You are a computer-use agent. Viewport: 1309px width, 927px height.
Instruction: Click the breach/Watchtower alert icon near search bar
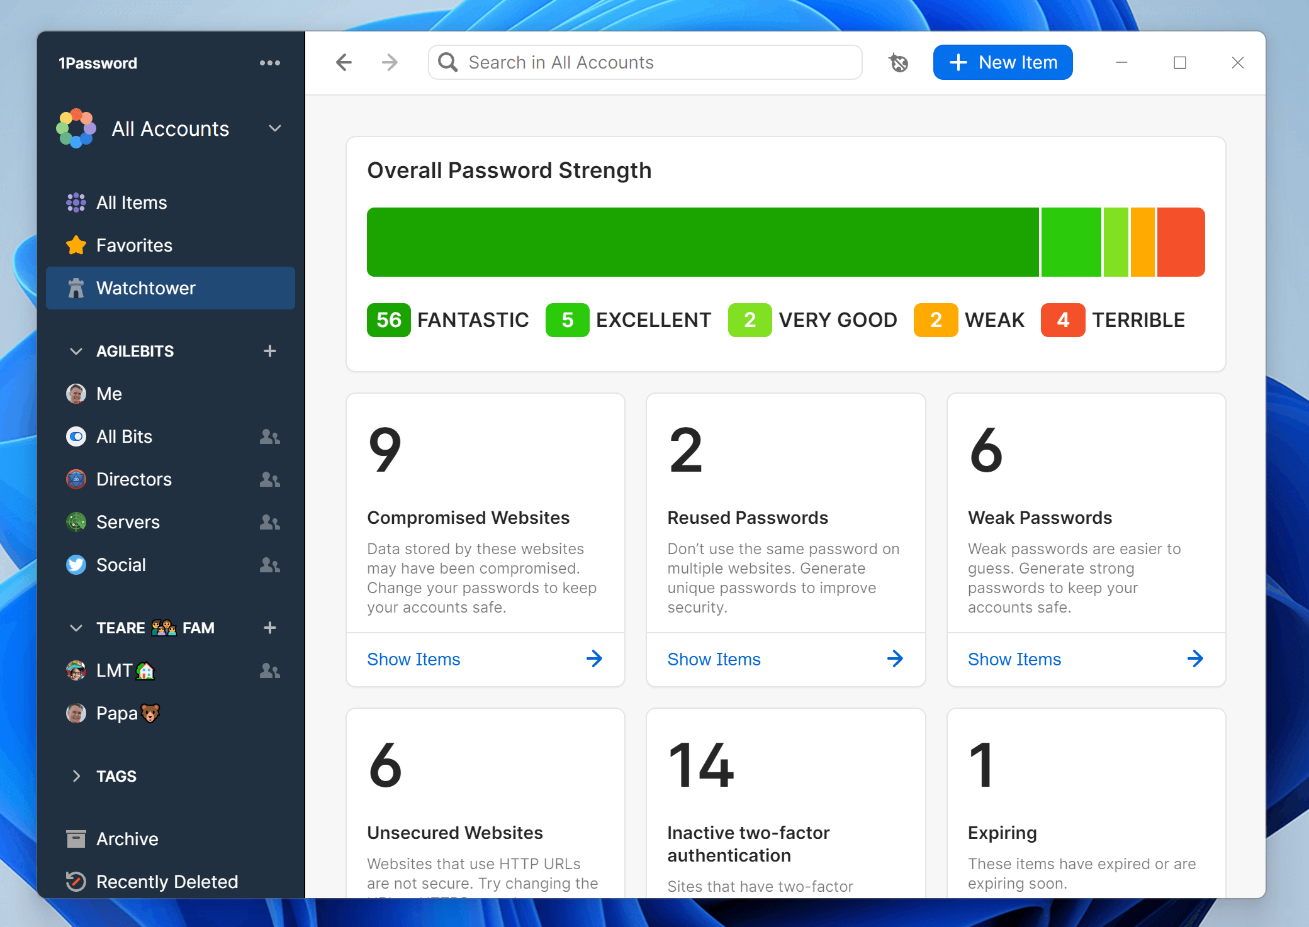pos(899,62)
